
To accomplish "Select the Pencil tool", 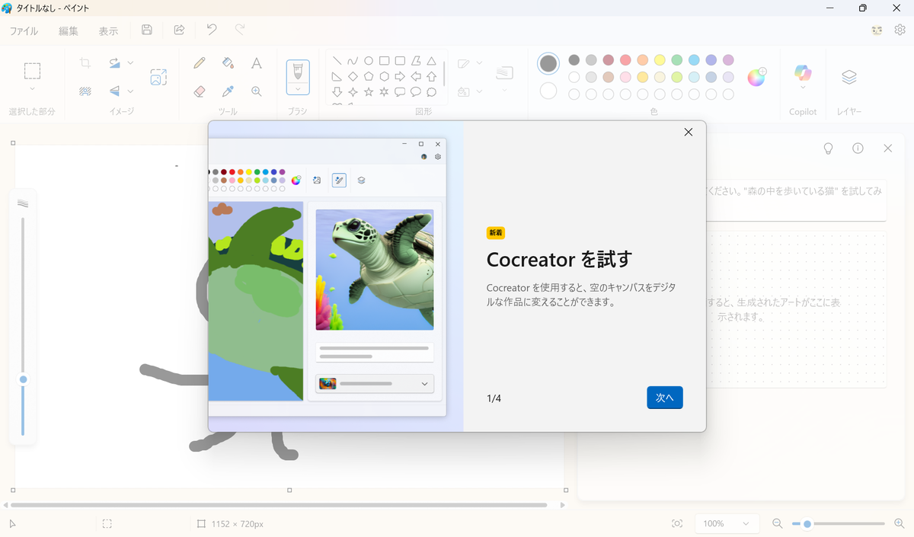I will [x=200, y=63].
